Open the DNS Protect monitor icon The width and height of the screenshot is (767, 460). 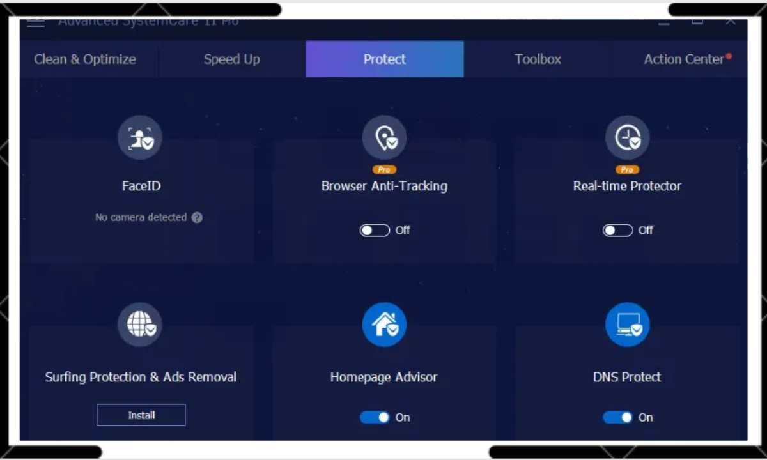(627, 324)
